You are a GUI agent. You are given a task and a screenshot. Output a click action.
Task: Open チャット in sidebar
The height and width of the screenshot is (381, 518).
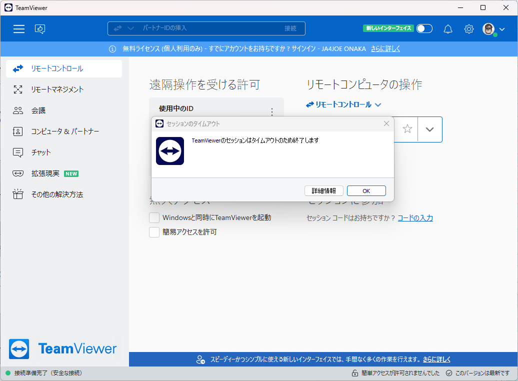click(x=64, y=152)
